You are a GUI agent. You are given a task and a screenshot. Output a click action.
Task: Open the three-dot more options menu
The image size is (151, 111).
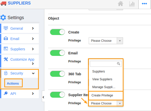[x=144, y=4]
